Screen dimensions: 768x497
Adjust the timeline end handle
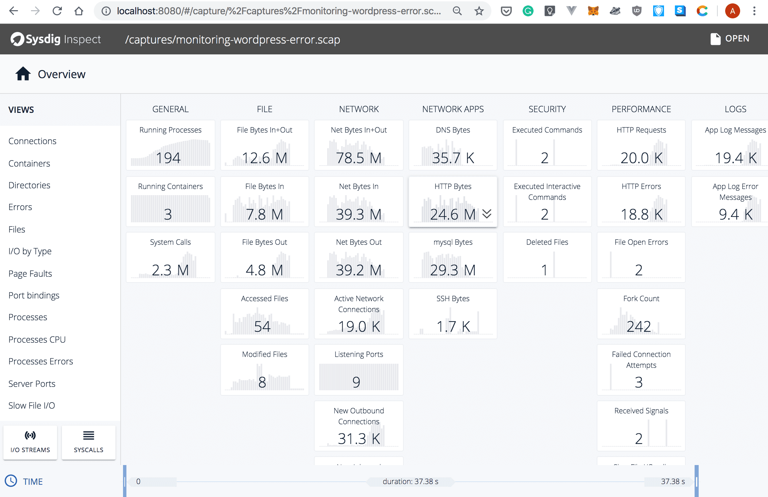click(x=697, y=481)
